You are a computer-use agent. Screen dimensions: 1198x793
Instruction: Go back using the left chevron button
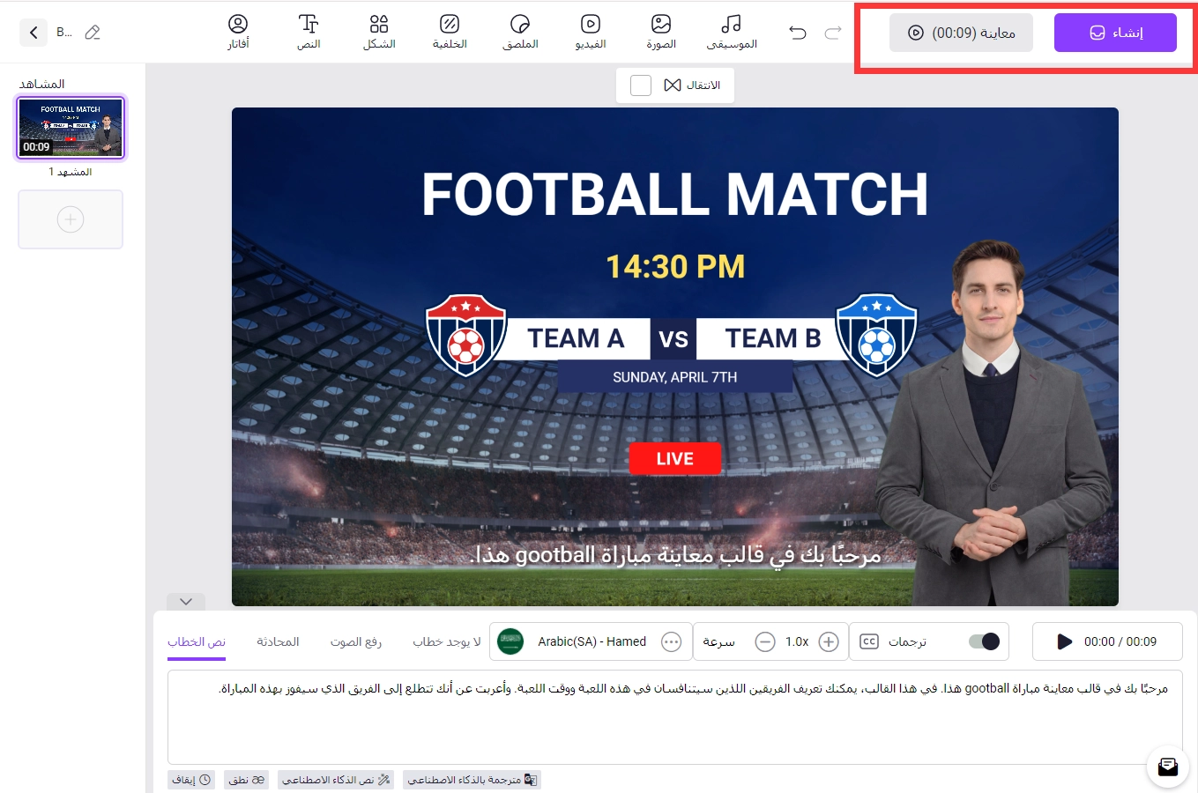point(33,33)
